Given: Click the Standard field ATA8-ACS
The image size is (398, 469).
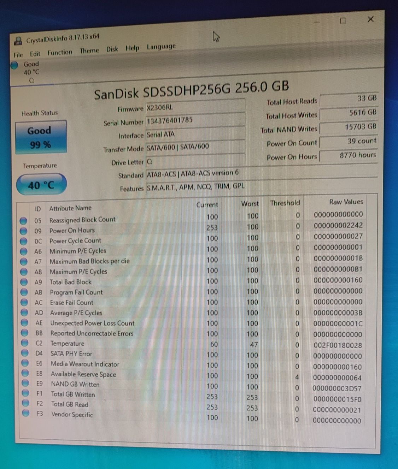Looking at the screenshot, I should click(262, 173).
